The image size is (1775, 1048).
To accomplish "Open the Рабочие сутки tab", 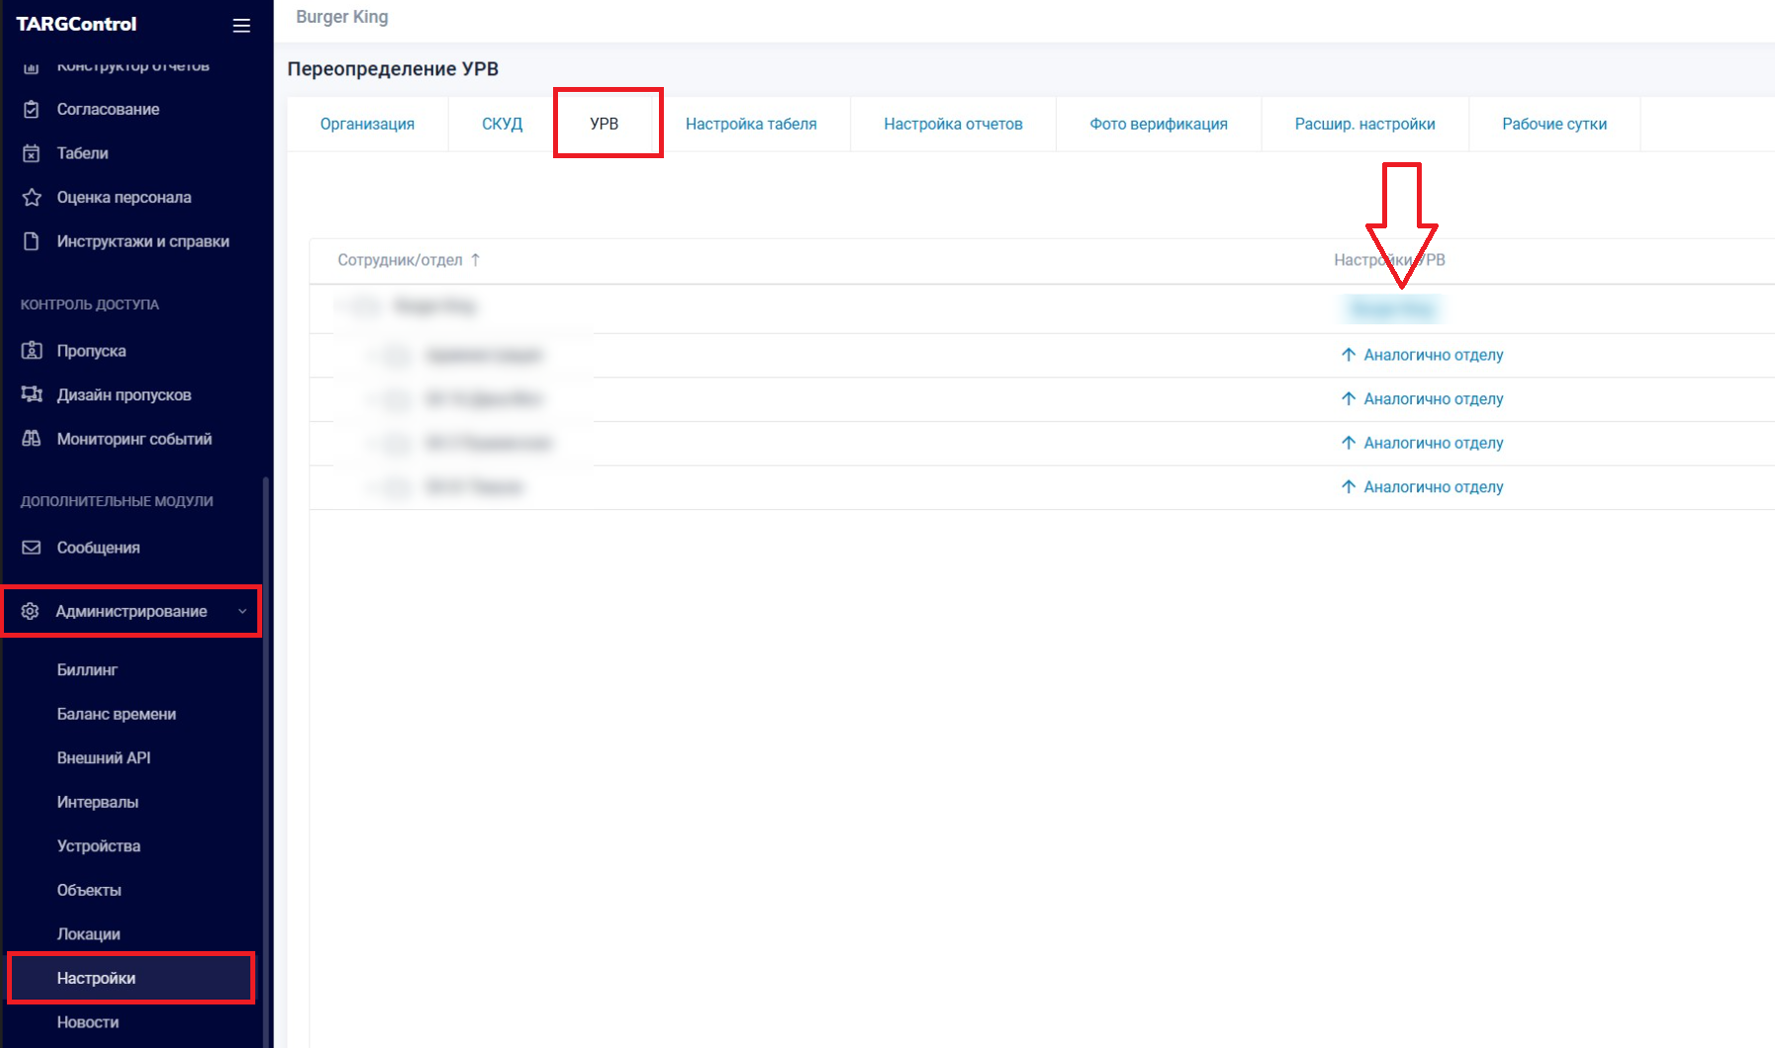I will pos(1553,125).
